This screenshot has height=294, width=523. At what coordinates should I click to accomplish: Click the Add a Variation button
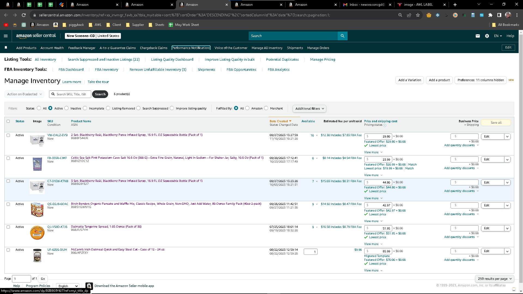[x=409, y=80]
